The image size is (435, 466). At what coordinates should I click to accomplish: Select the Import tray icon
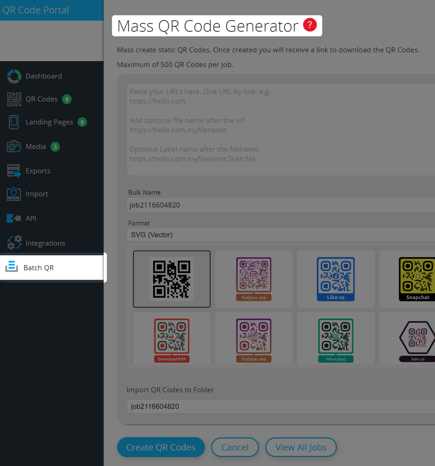pos(13,194)
